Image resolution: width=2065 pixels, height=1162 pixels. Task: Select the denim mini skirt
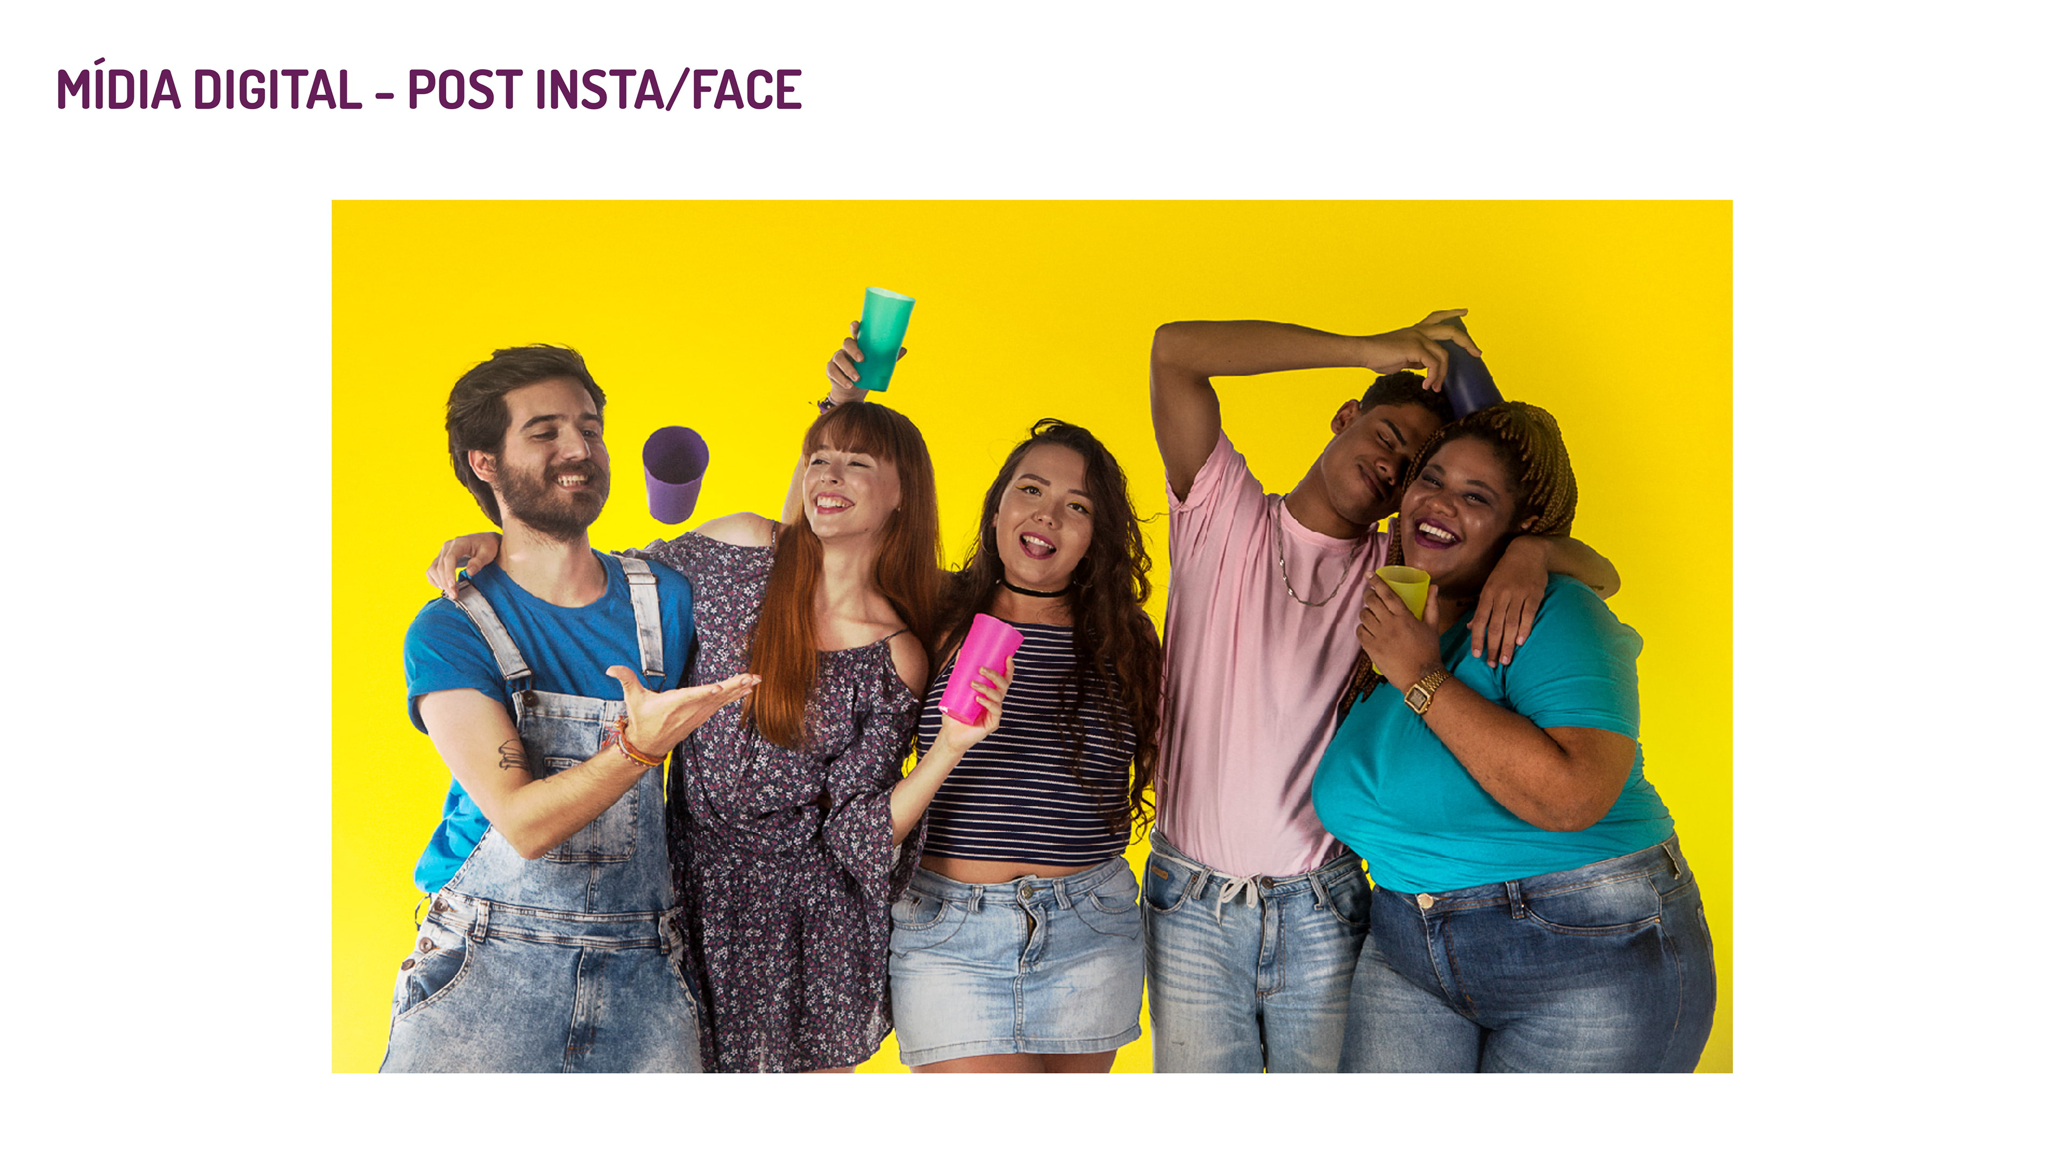[x=1016, y=958]
